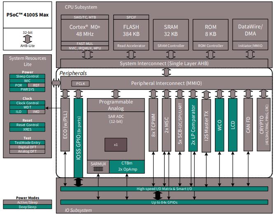Click the 8x TCPWM block

point(153,124)
